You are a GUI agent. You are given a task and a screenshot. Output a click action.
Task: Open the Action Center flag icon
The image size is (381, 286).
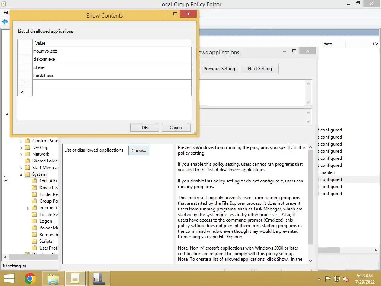pyautogui.click(x=328, y=279)
